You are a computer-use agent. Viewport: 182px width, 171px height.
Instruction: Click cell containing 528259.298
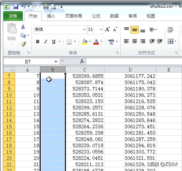pyautogui.click(x=85, y=133)
